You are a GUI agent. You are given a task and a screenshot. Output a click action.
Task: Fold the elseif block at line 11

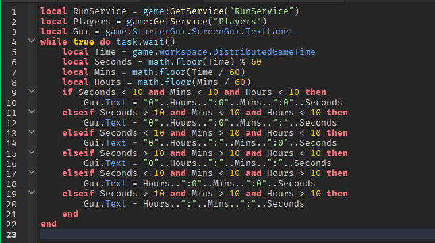(x=32, y=111)
